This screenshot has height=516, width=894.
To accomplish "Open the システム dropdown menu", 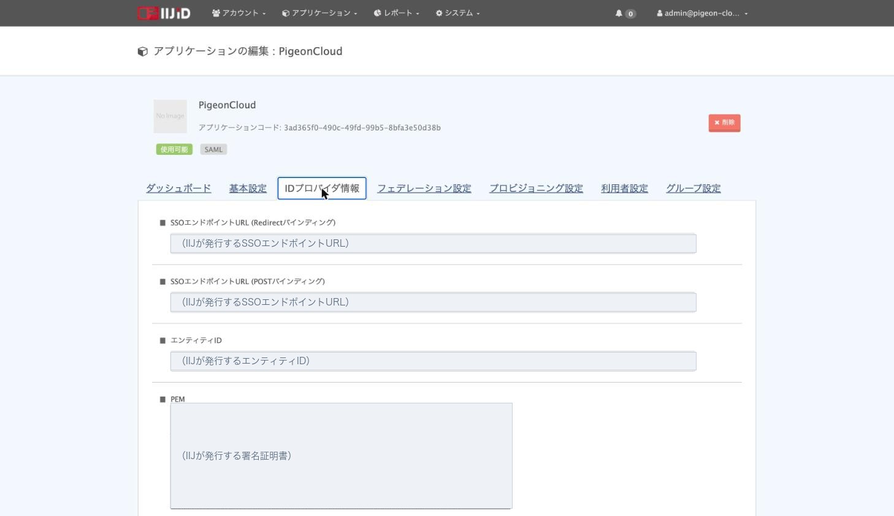I will 458,13.
